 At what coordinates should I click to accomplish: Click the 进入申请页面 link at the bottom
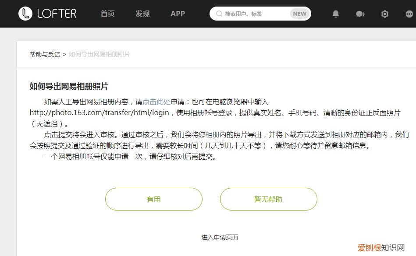pos(219,237)
